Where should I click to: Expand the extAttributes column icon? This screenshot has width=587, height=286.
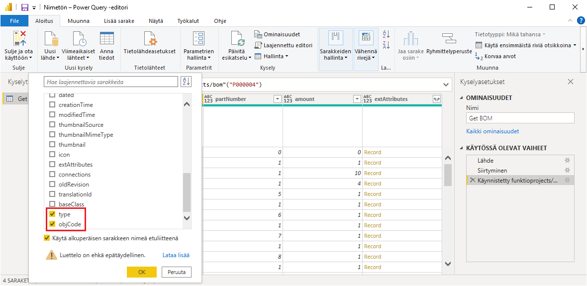point(437,99)
